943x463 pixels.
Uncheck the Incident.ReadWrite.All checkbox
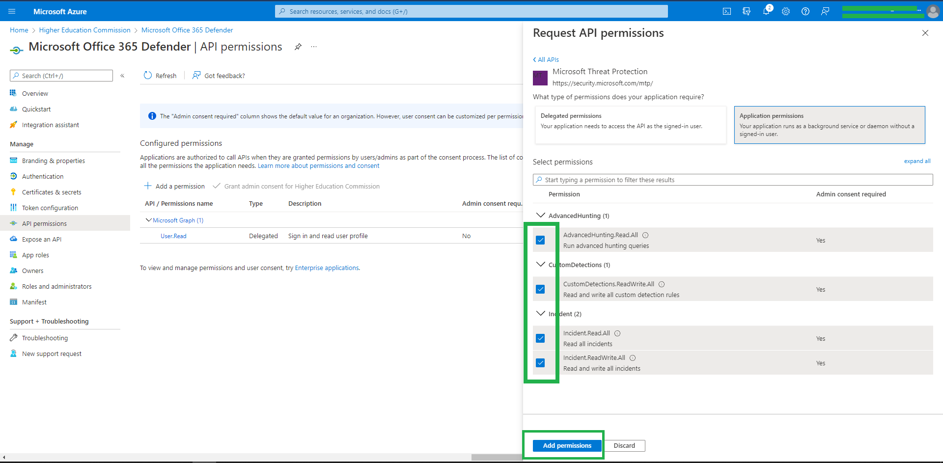(540, 363)
